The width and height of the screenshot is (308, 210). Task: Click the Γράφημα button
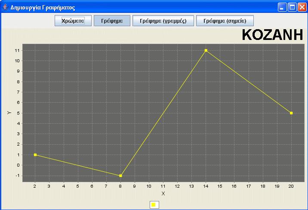tap(112, 21)
